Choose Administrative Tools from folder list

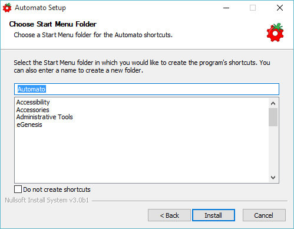(x=44, y=117)
